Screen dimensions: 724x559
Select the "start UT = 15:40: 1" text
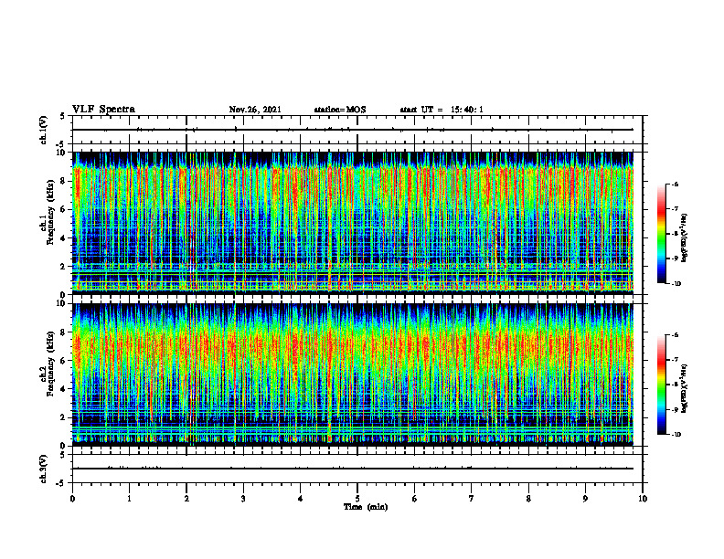click(442, 110)
